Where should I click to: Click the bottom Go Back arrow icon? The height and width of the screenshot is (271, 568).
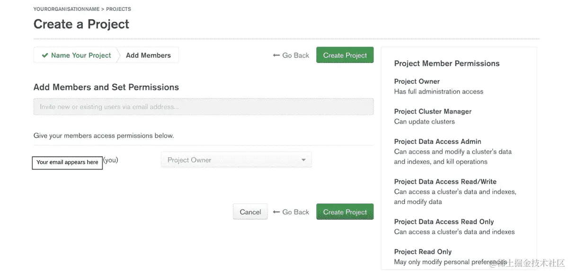276,212
